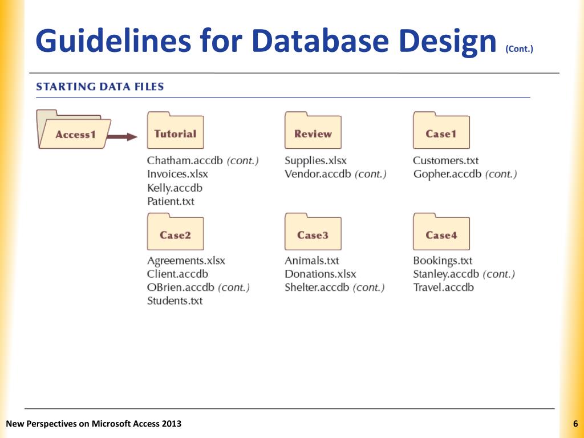584x438 pixels.
Task: Select Supplies.xlsx under Review
Action: tap(315, 161)
